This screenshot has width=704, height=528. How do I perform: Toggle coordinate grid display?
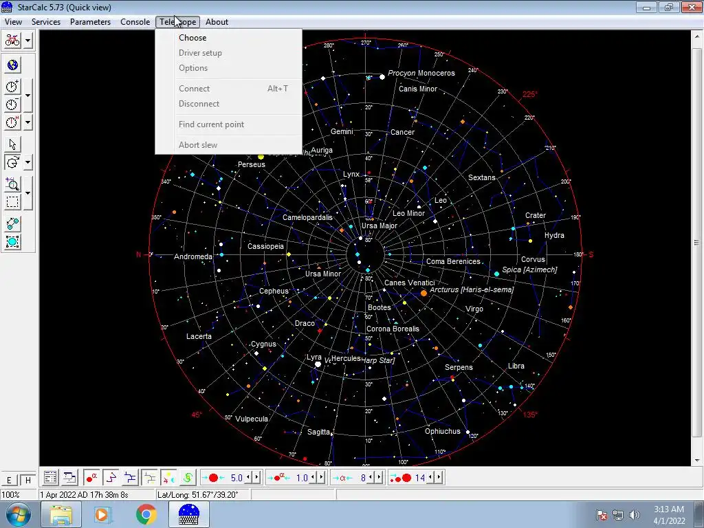(149, 478)
